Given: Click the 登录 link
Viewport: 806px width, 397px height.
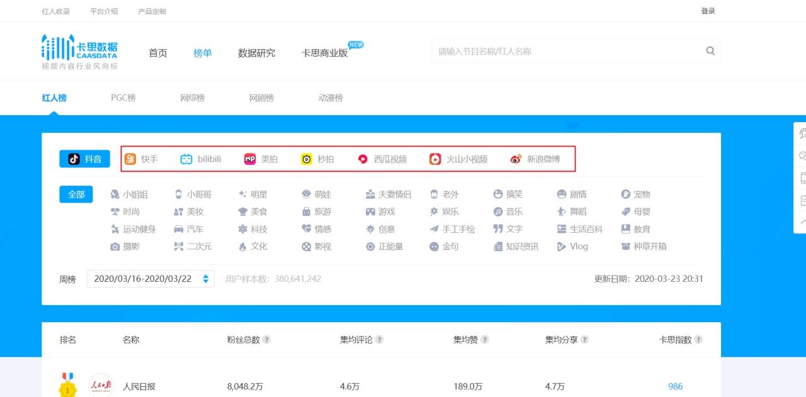Looking at the screenshot, I should click(x=709, y=11).
